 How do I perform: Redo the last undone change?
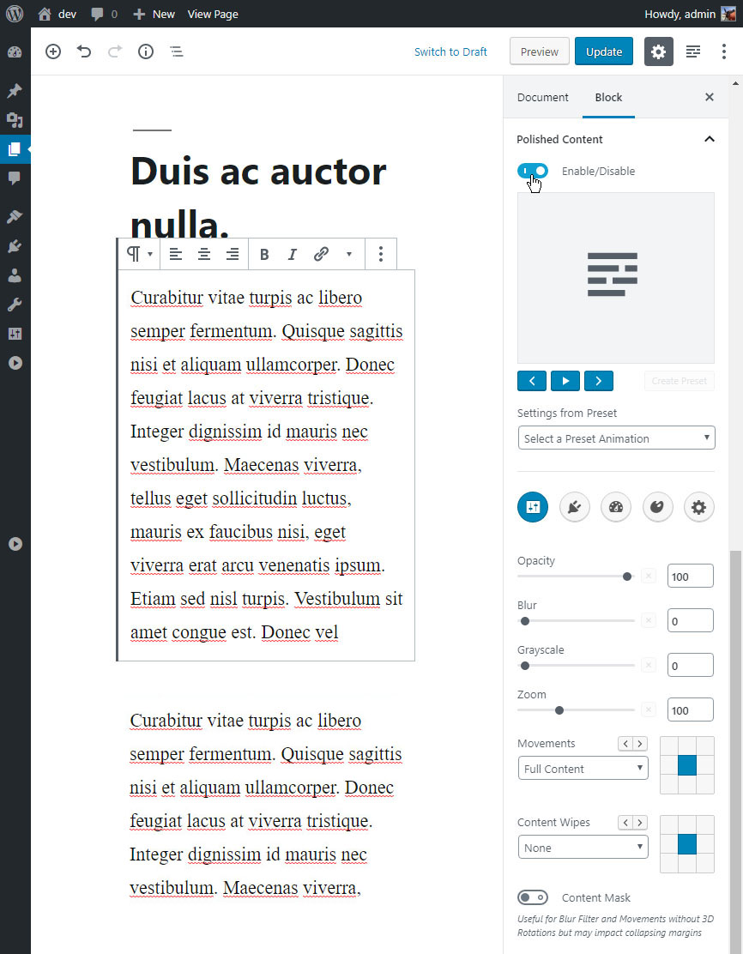pos(114,51)
